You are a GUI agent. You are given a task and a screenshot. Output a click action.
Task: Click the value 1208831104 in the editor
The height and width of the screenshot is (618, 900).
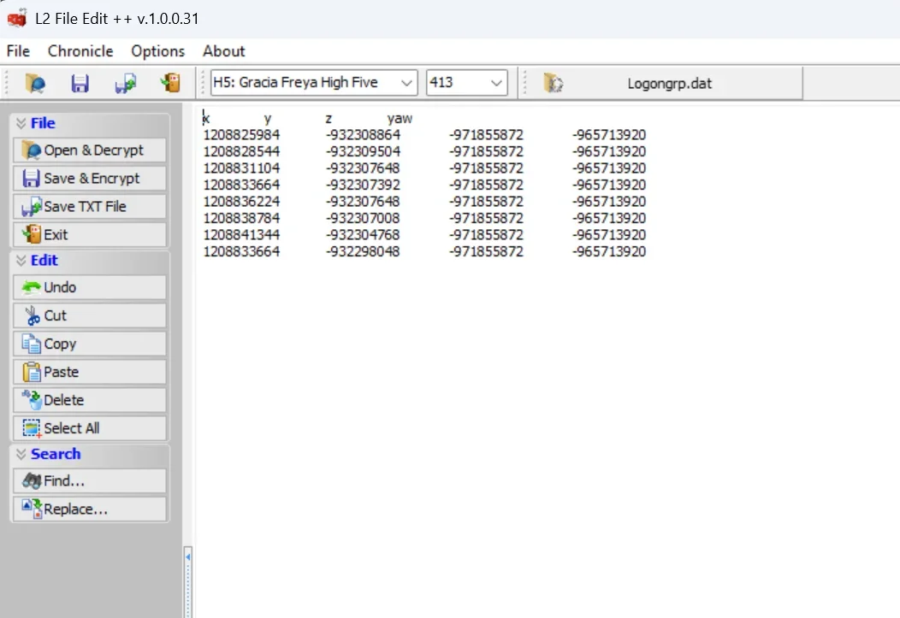[241, 168]
